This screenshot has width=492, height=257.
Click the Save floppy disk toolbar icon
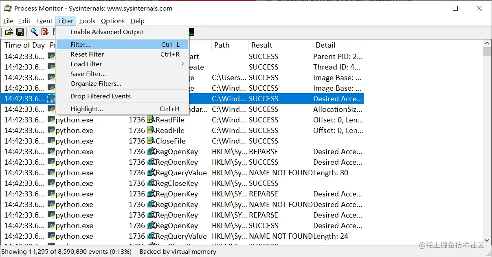(x=20, y=32)
